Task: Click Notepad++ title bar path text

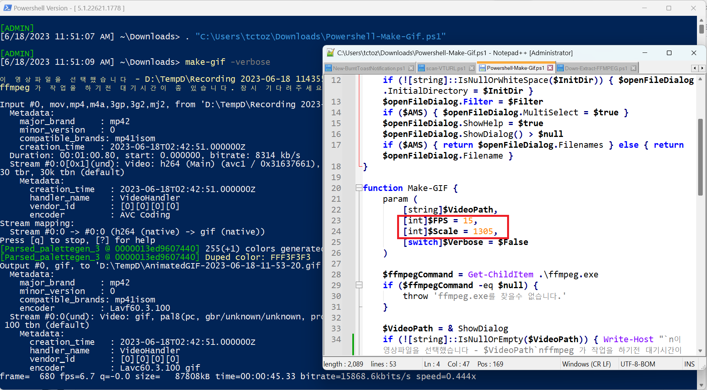Action: [455, 53]
